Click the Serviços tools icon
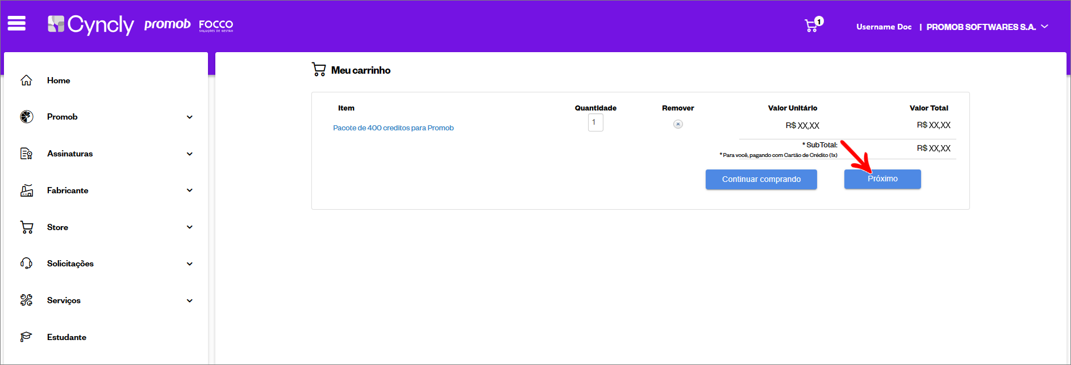The width and height of the screenshot is (1071, 365). [x=26, y=300]
